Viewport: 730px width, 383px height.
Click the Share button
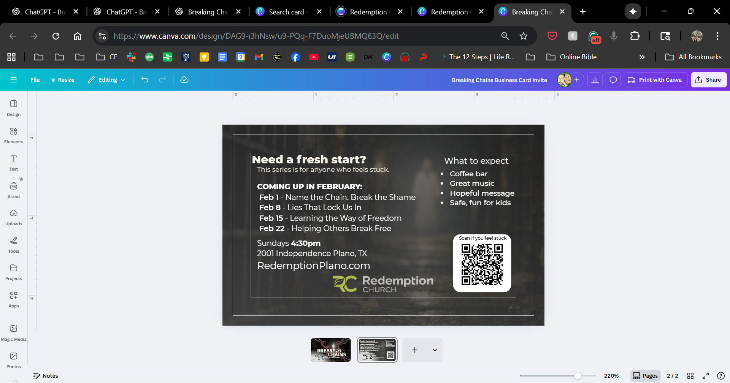(x=708, y=80)
